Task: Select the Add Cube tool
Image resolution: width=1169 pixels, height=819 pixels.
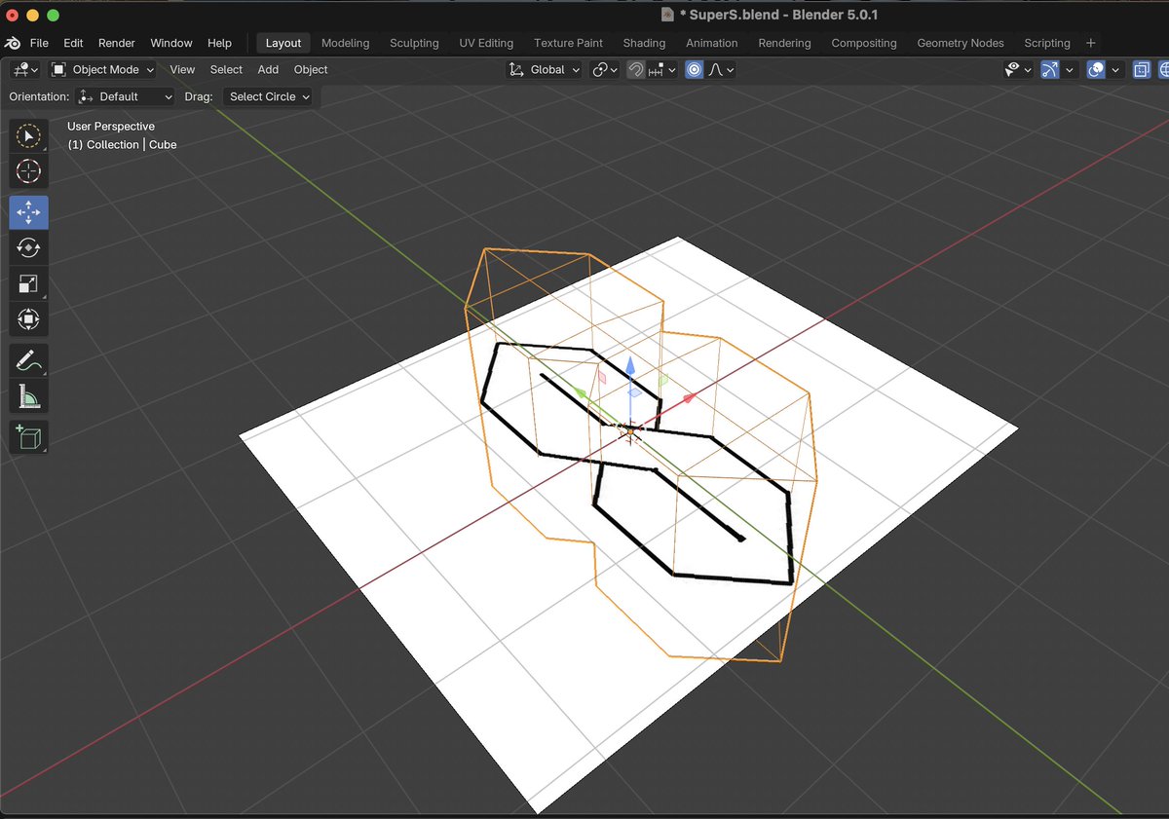Action: (28, 436)
